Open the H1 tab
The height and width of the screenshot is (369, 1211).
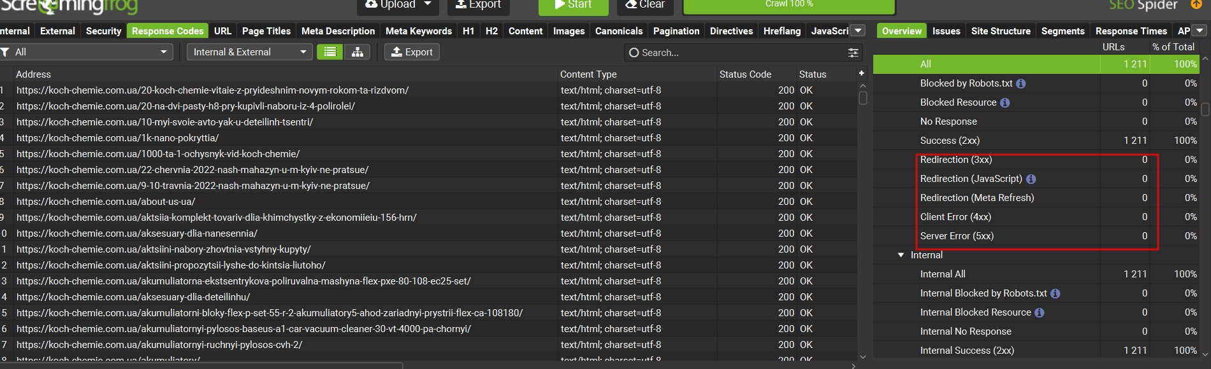[468, 31]
